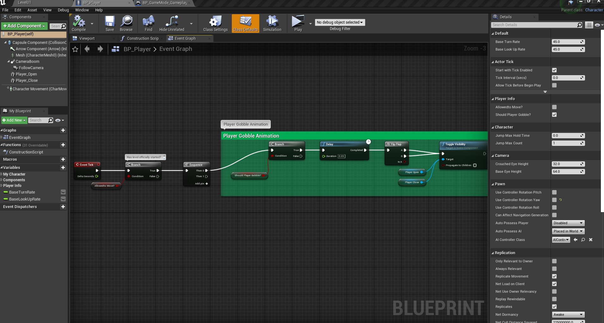Click the Add Component button

point(24,26)
